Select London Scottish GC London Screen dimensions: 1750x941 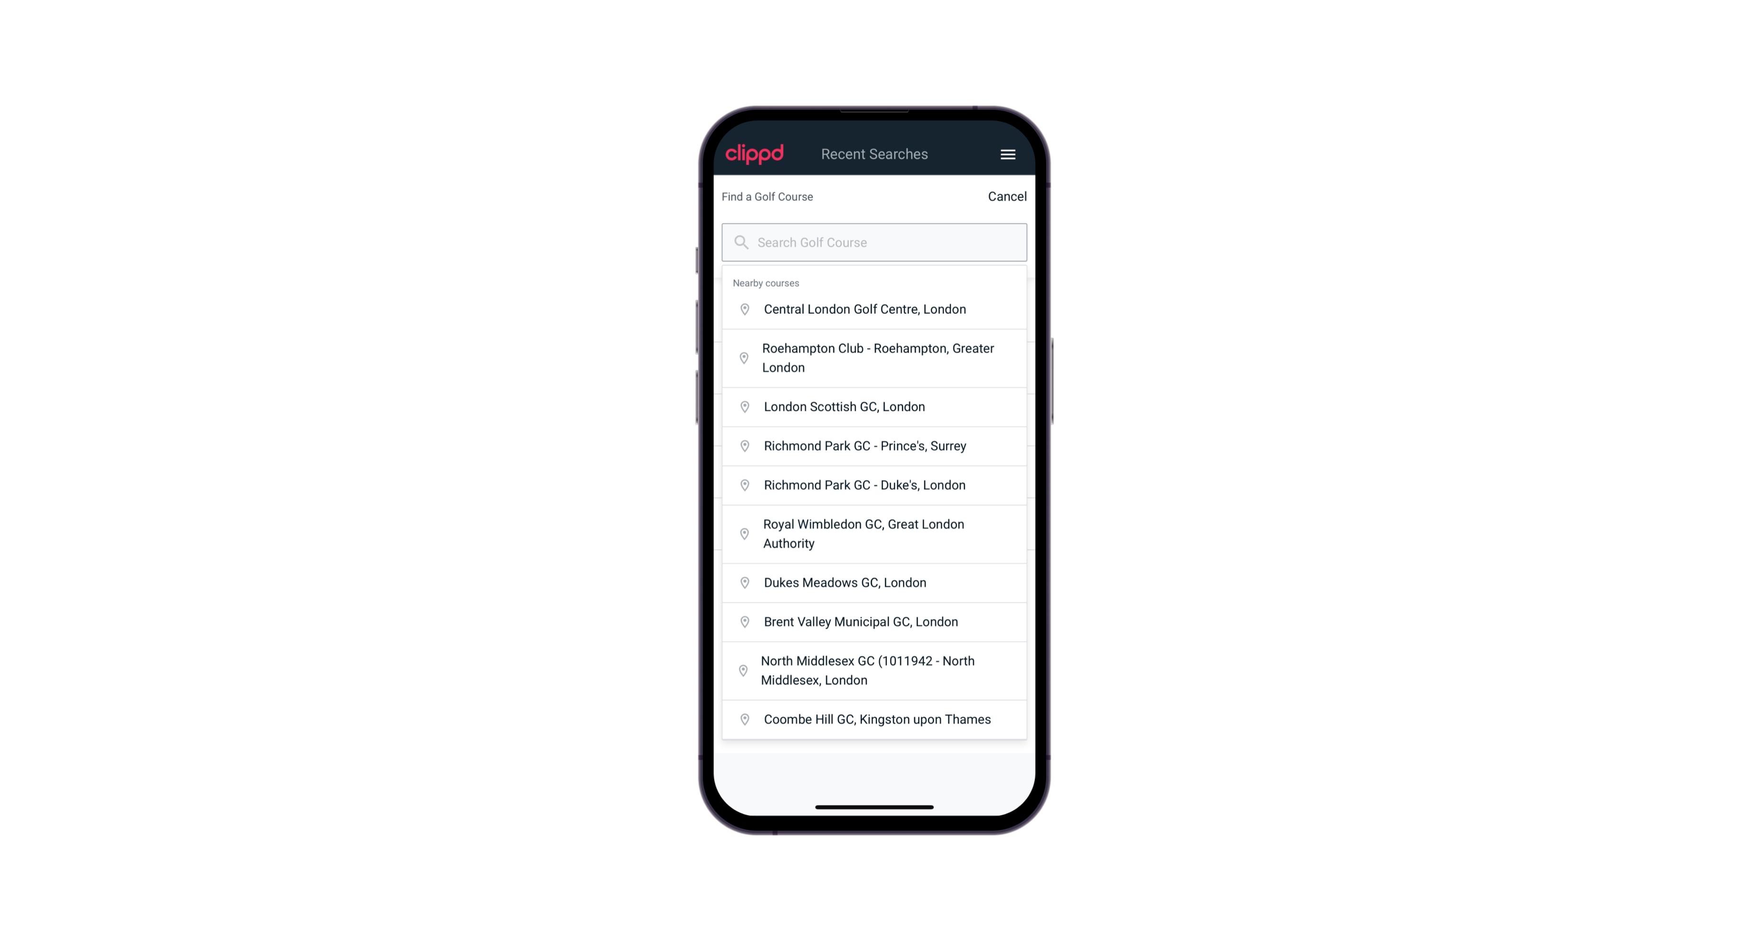click(x=875, y=407)
